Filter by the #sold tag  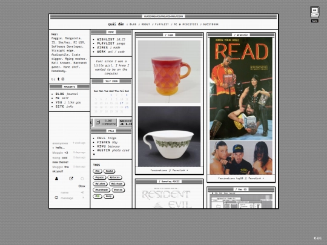point(109,171)
